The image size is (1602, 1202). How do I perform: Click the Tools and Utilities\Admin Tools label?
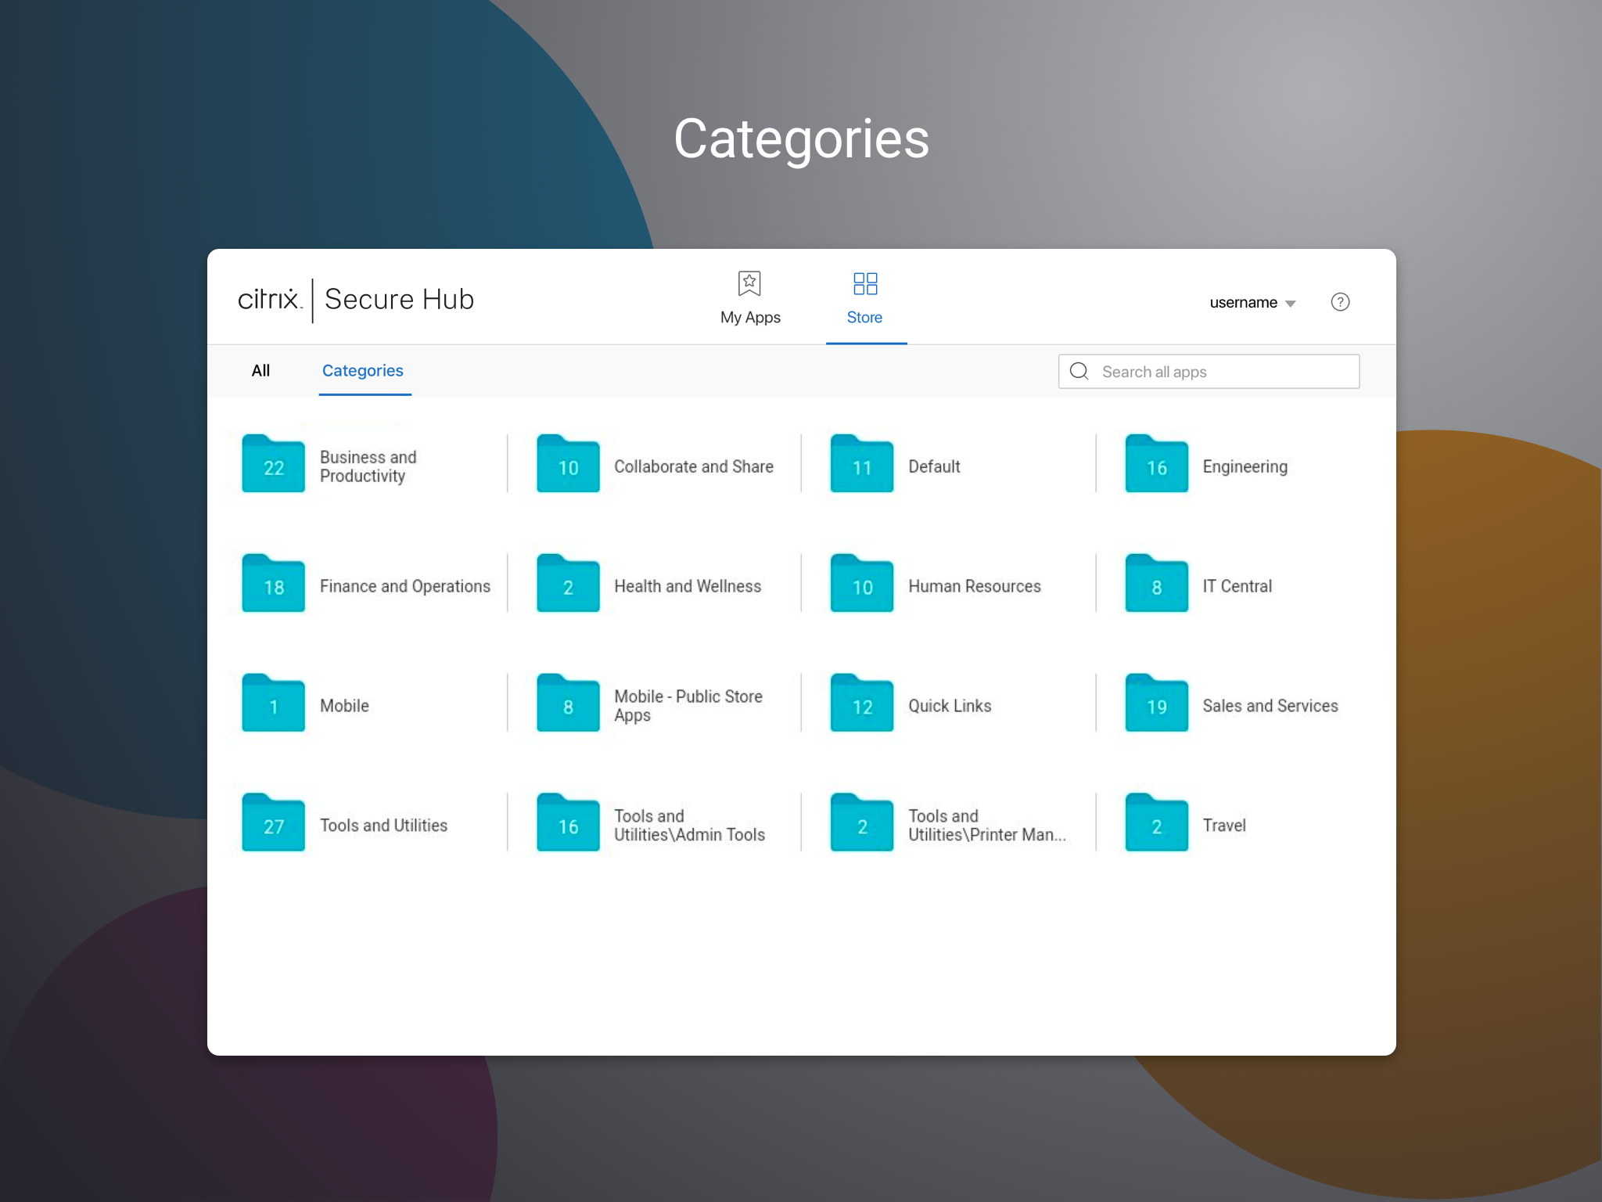[690, 826]
